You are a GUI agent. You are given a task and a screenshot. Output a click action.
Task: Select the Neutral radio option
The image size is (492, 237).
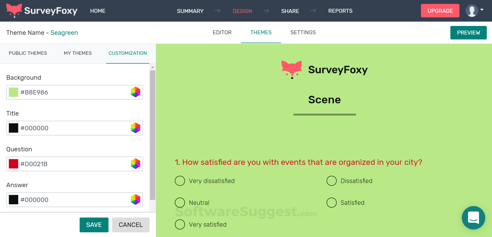point(180,202)
